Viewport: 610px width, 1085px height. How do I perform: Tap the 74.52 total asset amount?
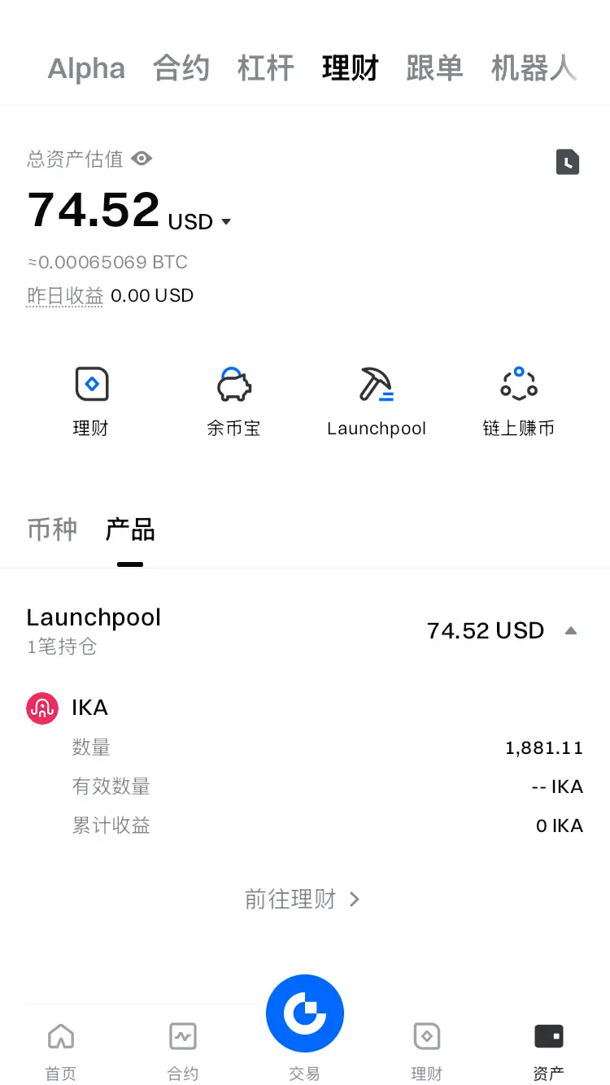tap(94, 210)
